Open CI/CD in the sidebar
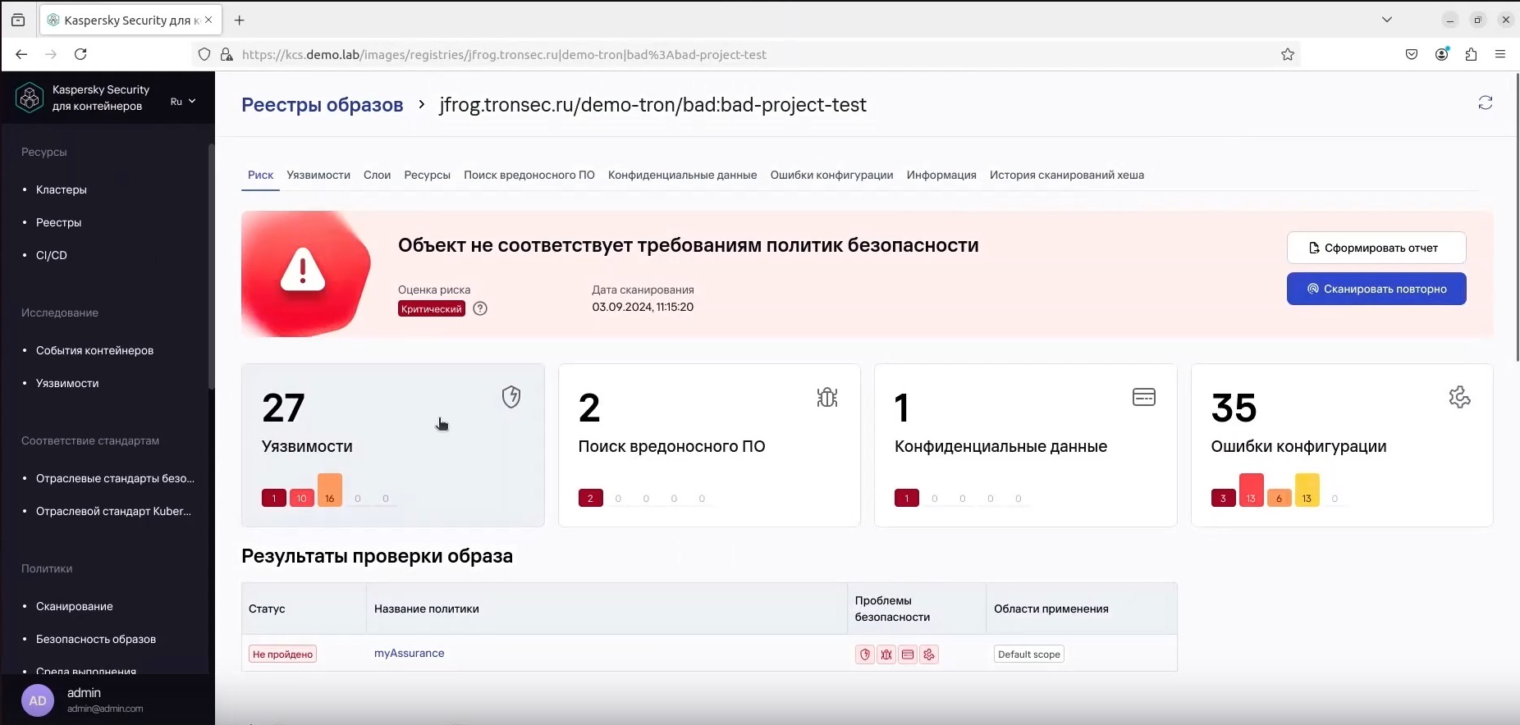Viewport: 1520px width, 725px height. (52, 255)
